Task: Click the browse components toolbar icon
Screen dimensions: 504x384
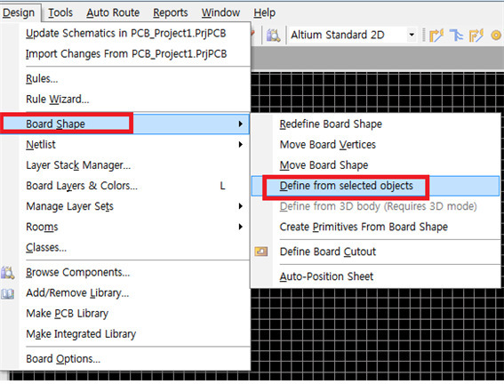Action: [x=273, y=36]
